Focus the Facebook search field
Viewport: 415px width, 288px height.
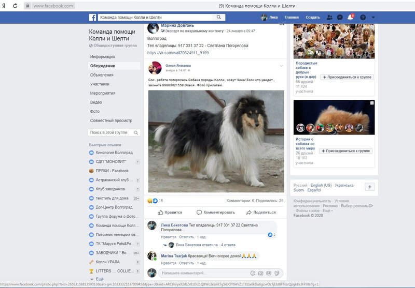(x=155, y=18)
